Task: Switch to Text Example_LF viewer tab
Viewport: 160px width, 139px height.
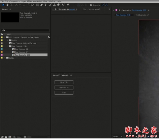Action: point(142,15)
